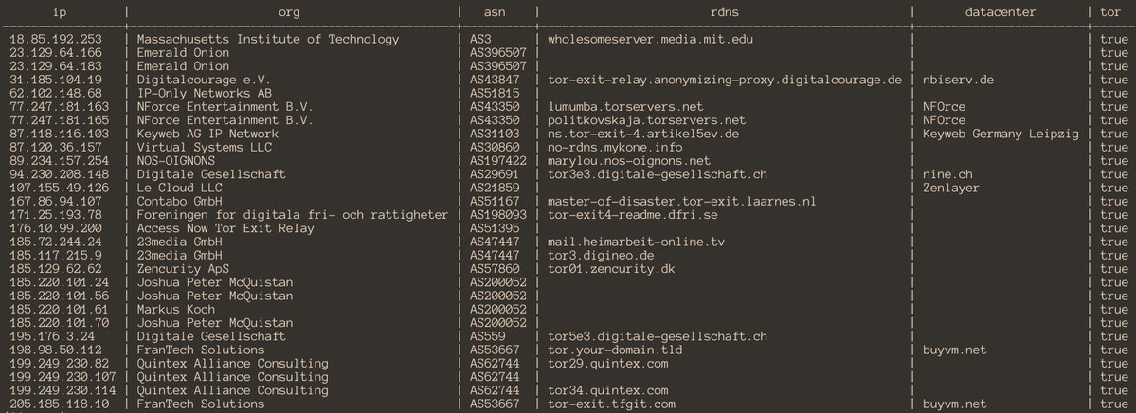Viewport: 1136px width, 413px height.
Task: Click the Keyweb Germany Leipzig datacenter cell
Action: 1001,135
